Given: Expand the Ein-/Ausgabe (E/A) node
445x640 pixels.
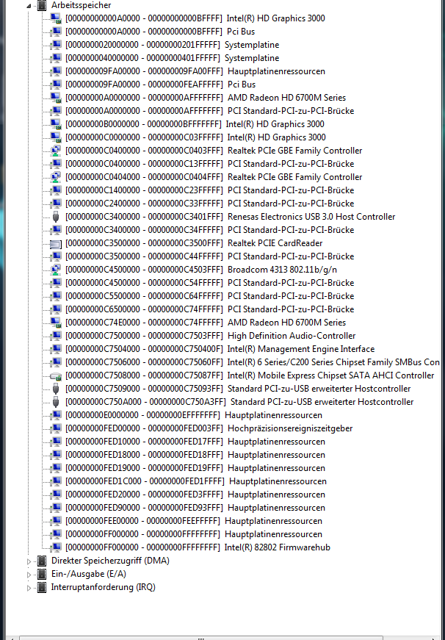Looking at the screenshot, I should coord(29,575).
